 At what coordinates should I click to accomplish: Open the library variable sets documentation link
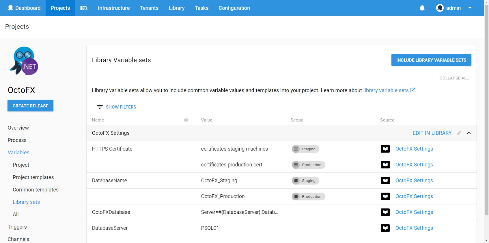[386, 90]
